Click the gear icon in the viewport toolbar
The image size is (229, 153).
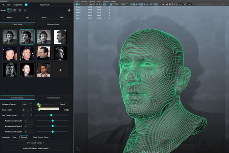pyautogui.click(x=177, y=4)
